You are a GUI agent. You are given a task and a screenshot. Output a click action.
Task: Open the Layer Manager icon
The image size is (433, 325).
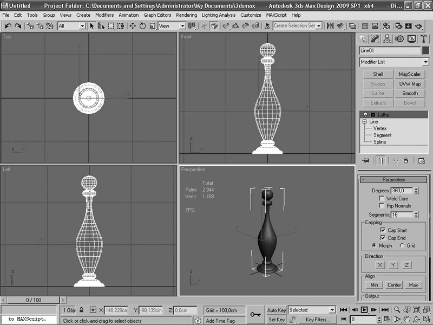pos(352,26)
